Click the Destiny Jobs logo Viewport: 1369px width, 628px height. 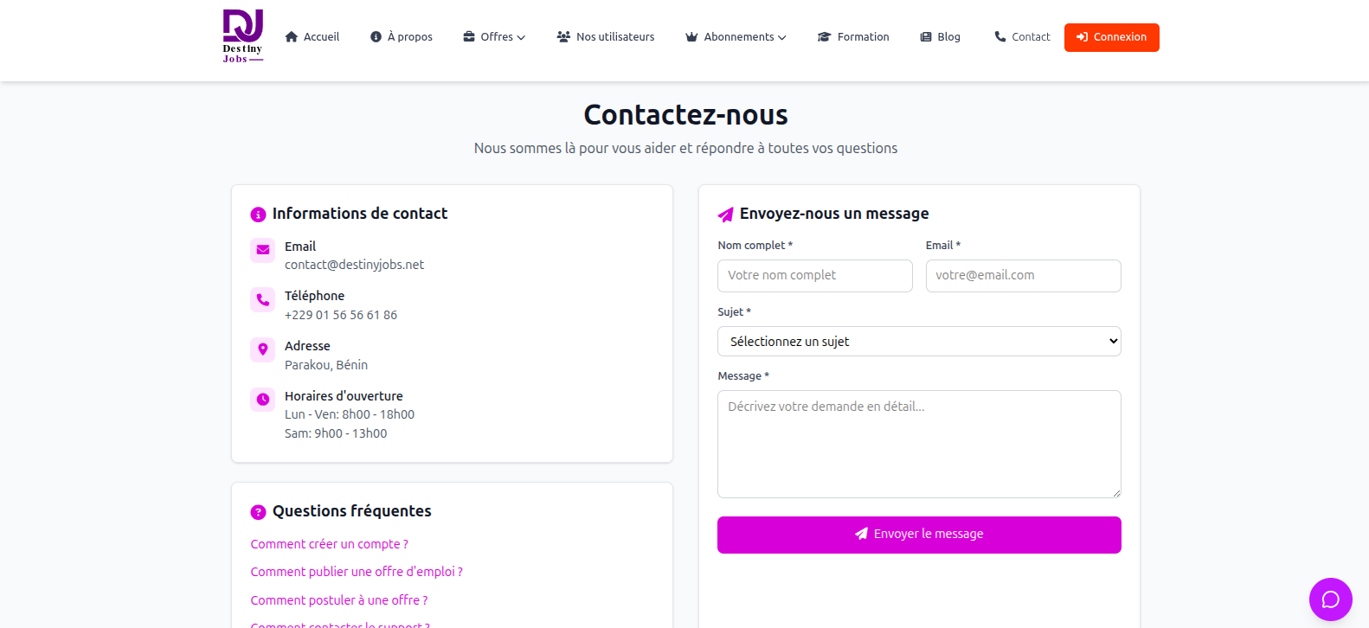pos(243,36)
